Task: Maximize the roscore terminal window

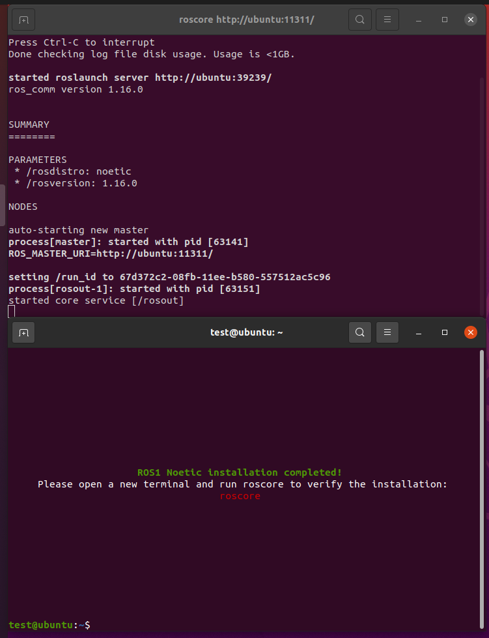Action: pos(445,20)
